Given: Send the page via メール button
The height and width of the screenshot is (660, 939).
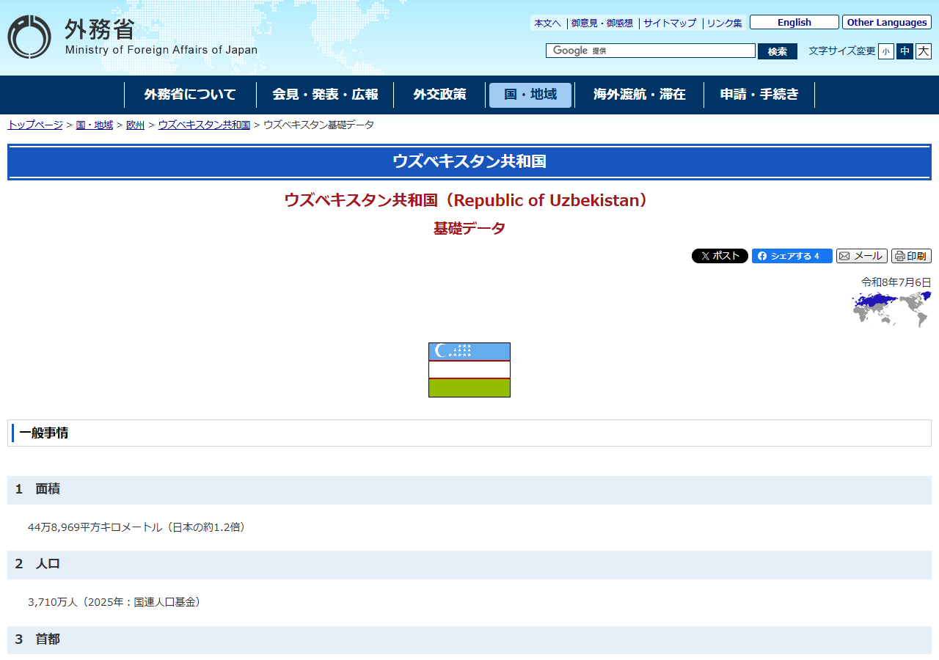Looking at the screenshot, I should click(862, 256).
